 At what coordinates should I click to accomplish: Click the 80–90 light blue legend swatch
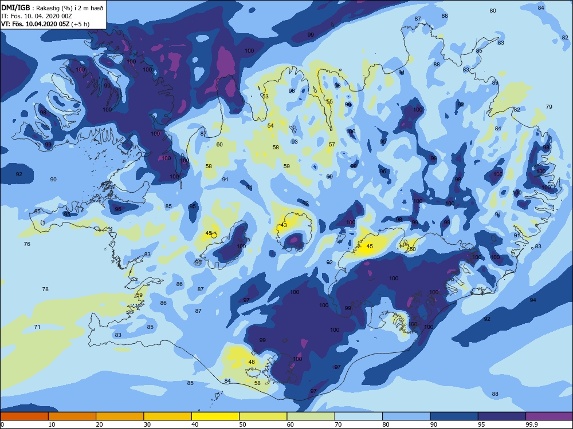[x=406, y=416]
